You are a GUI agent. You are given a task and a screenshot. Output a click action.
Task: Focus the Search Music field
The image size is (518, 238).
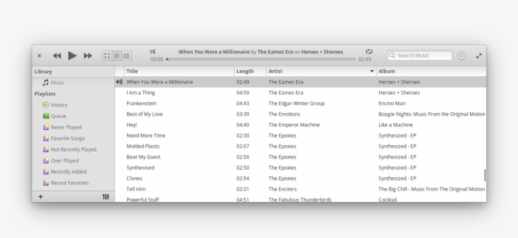click(x=420, y=56)
